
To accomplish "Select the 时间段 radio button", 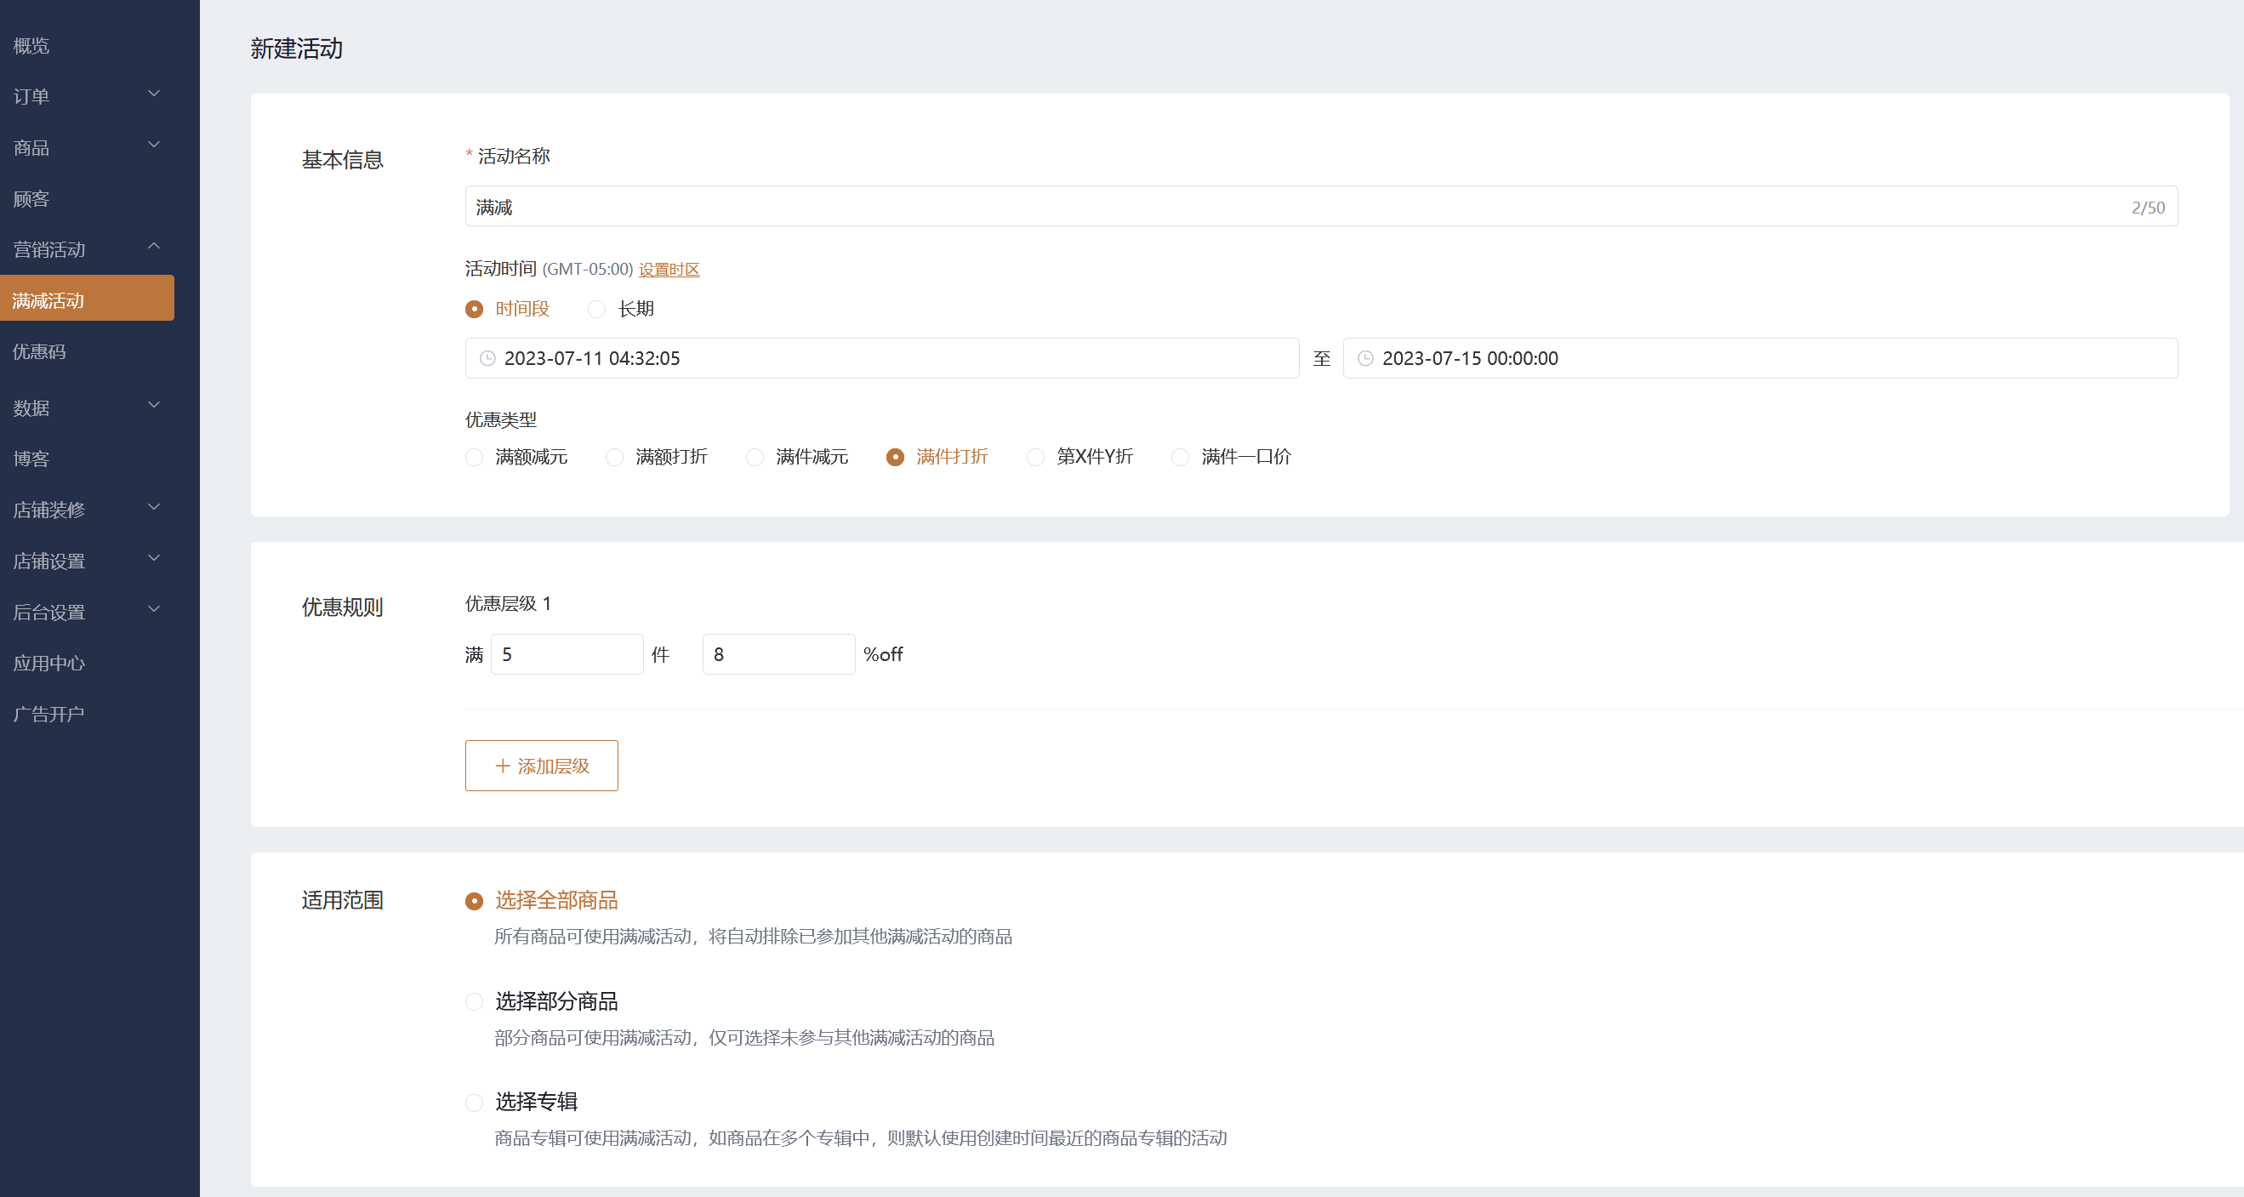I will coord(474,310).
